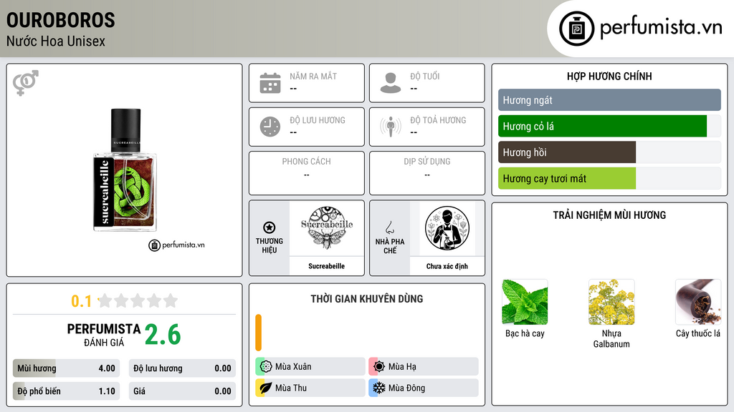Image resolution: width=734 pixels, height=412 pixels.
Task: Click the ĐỘ TOẢ HƯƠNG label
Action: (x=438, y=120)
